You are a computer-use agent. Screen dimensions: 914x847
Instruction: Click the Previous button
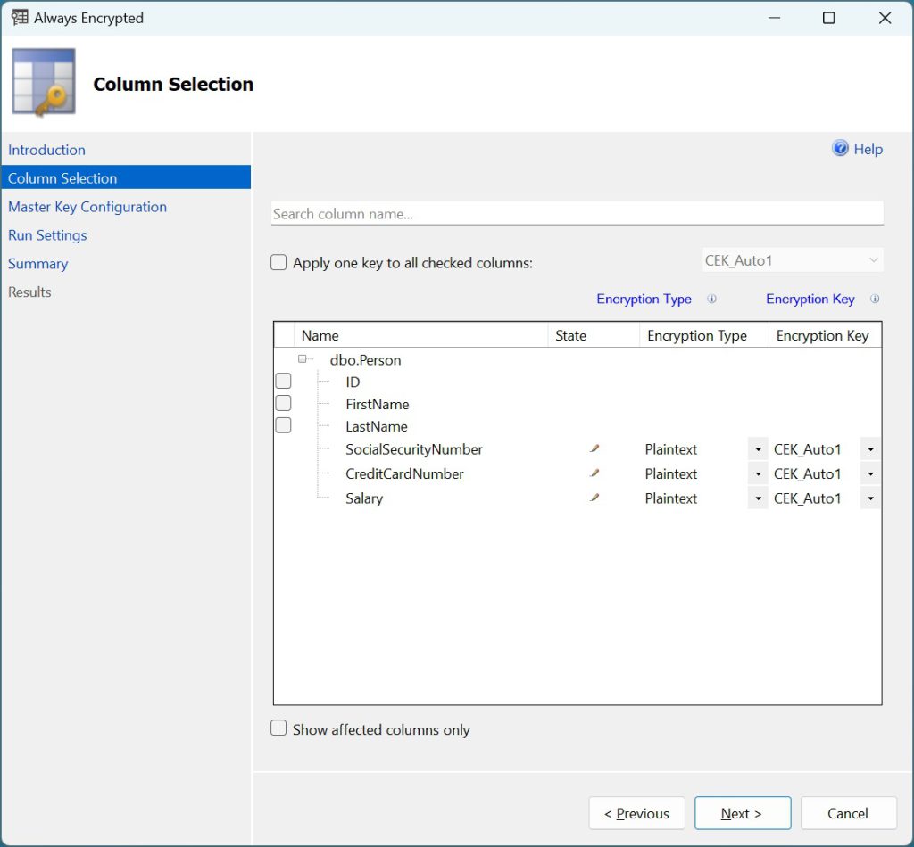[636, 813]
